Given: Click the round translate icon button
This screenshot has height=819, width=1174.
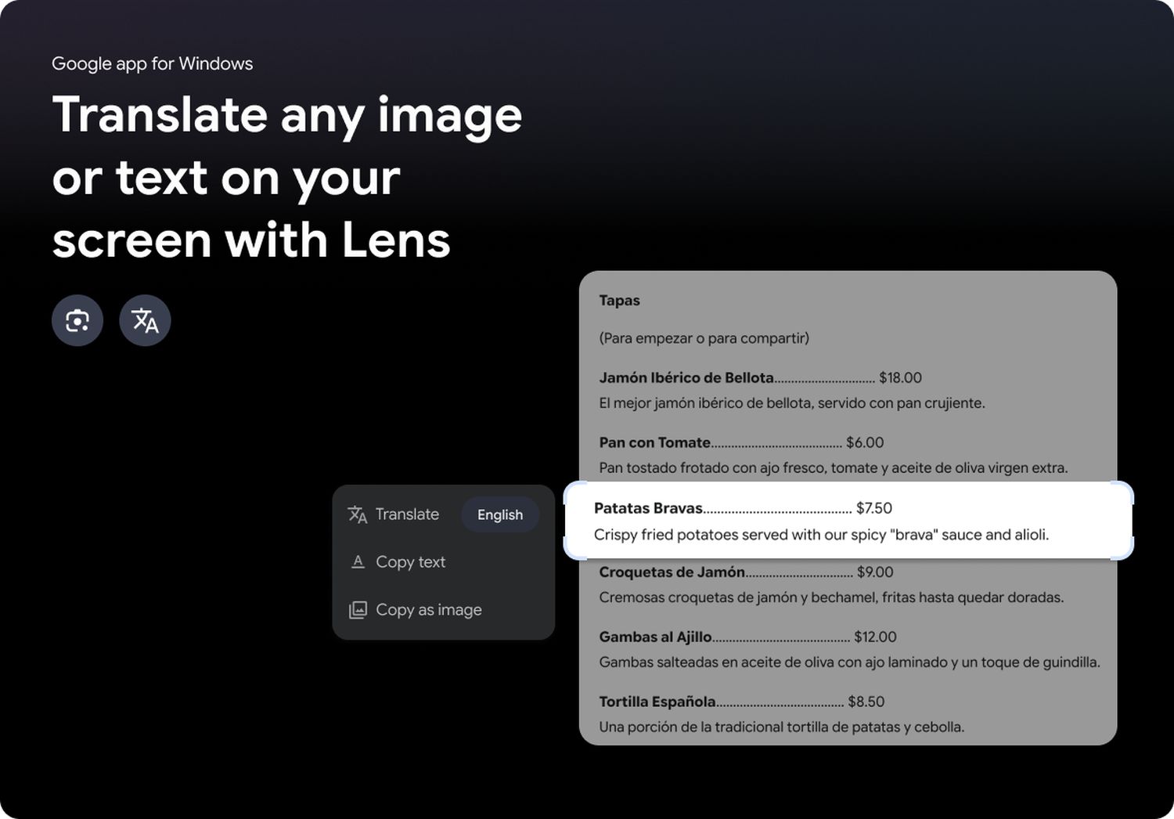Looking at the screenshot, I should tap(145, 320).
